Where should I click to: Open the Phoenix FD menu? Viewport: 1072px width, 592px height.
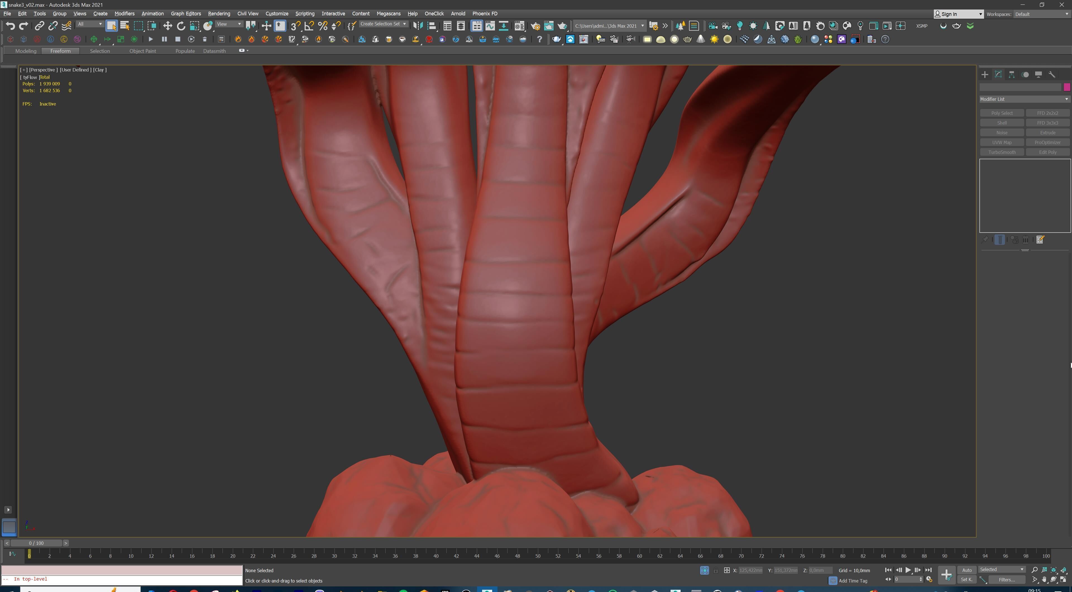tap(485, 14)
